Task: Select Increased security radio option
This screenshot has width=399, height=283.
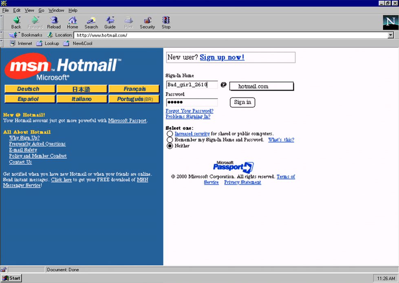Action: click(170, 134)
